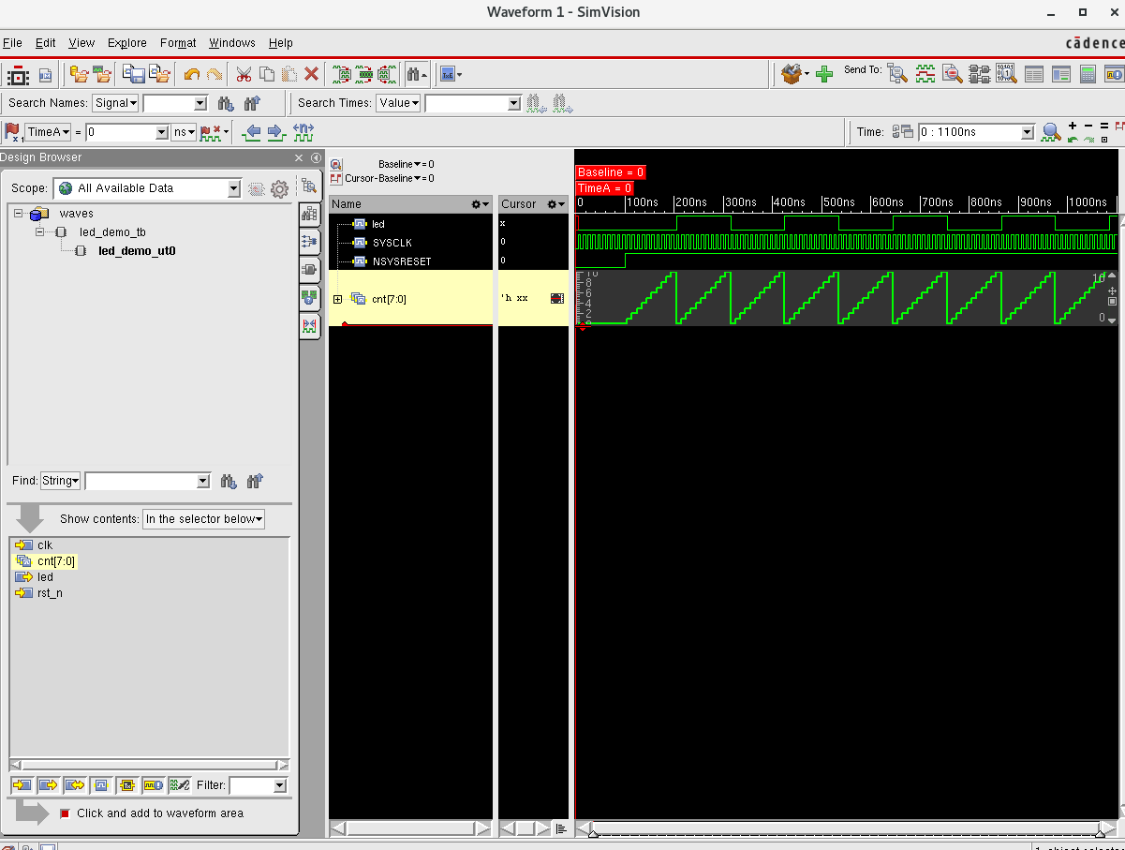The image size is (1125, 850).
Task: Click the Cursor-Baseline button
Action: pyautogui.click(x=375, y=178)
